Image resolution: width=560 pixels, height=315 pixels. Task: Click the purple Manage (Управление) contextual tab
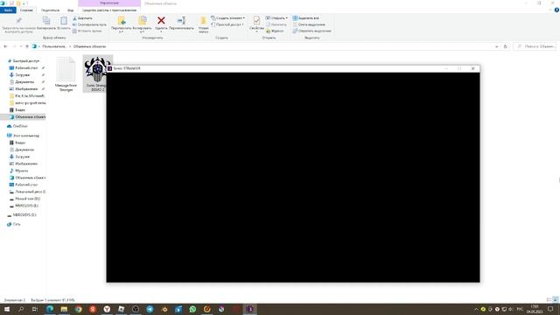109,3
